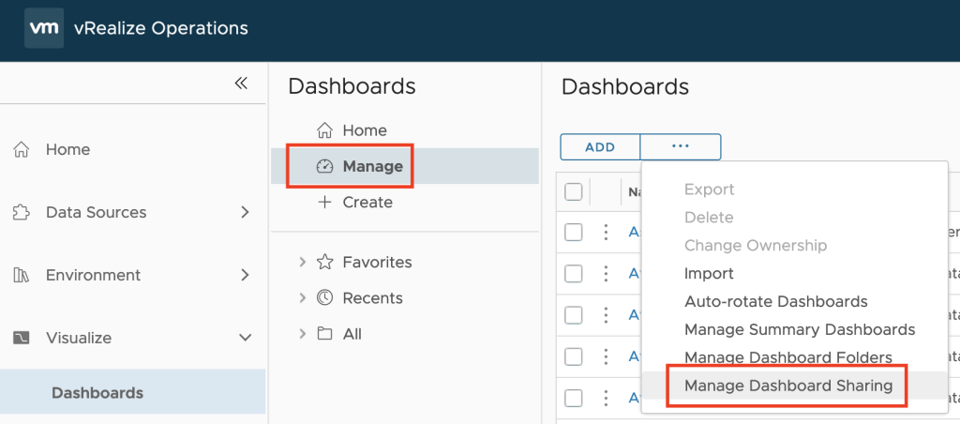Click the Visualize chart icon

(x=22, y=338)
